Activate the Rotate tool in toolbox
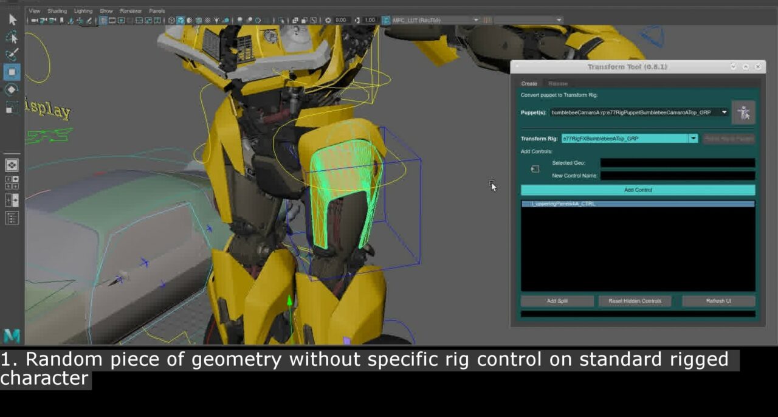The width and height of the screenshot is (778, 417). (12, 90)
